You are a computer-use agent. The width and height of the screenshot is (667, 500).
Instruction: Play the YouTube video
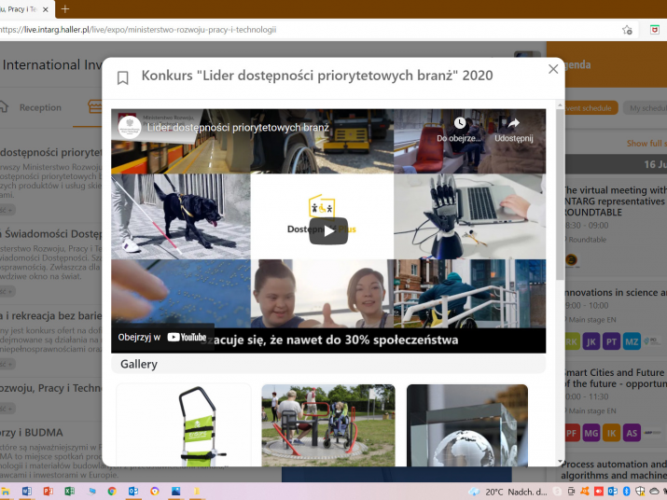[327, 230]
